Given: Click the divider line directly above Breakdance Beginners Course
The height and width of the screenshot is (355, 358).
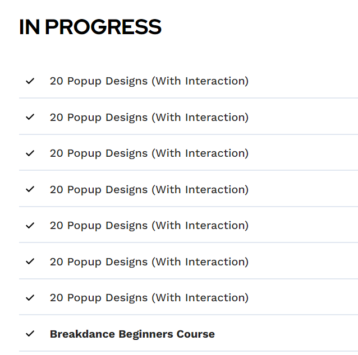Looking at the screenshot, I should [188, 315].
